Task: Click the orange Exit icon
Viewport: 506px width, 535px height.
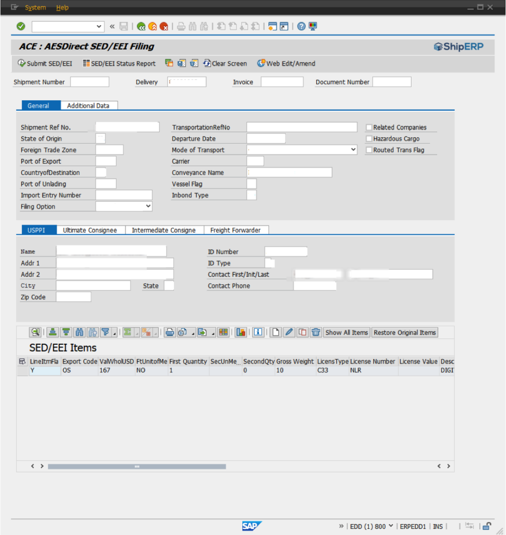Action: coord(153,26)
